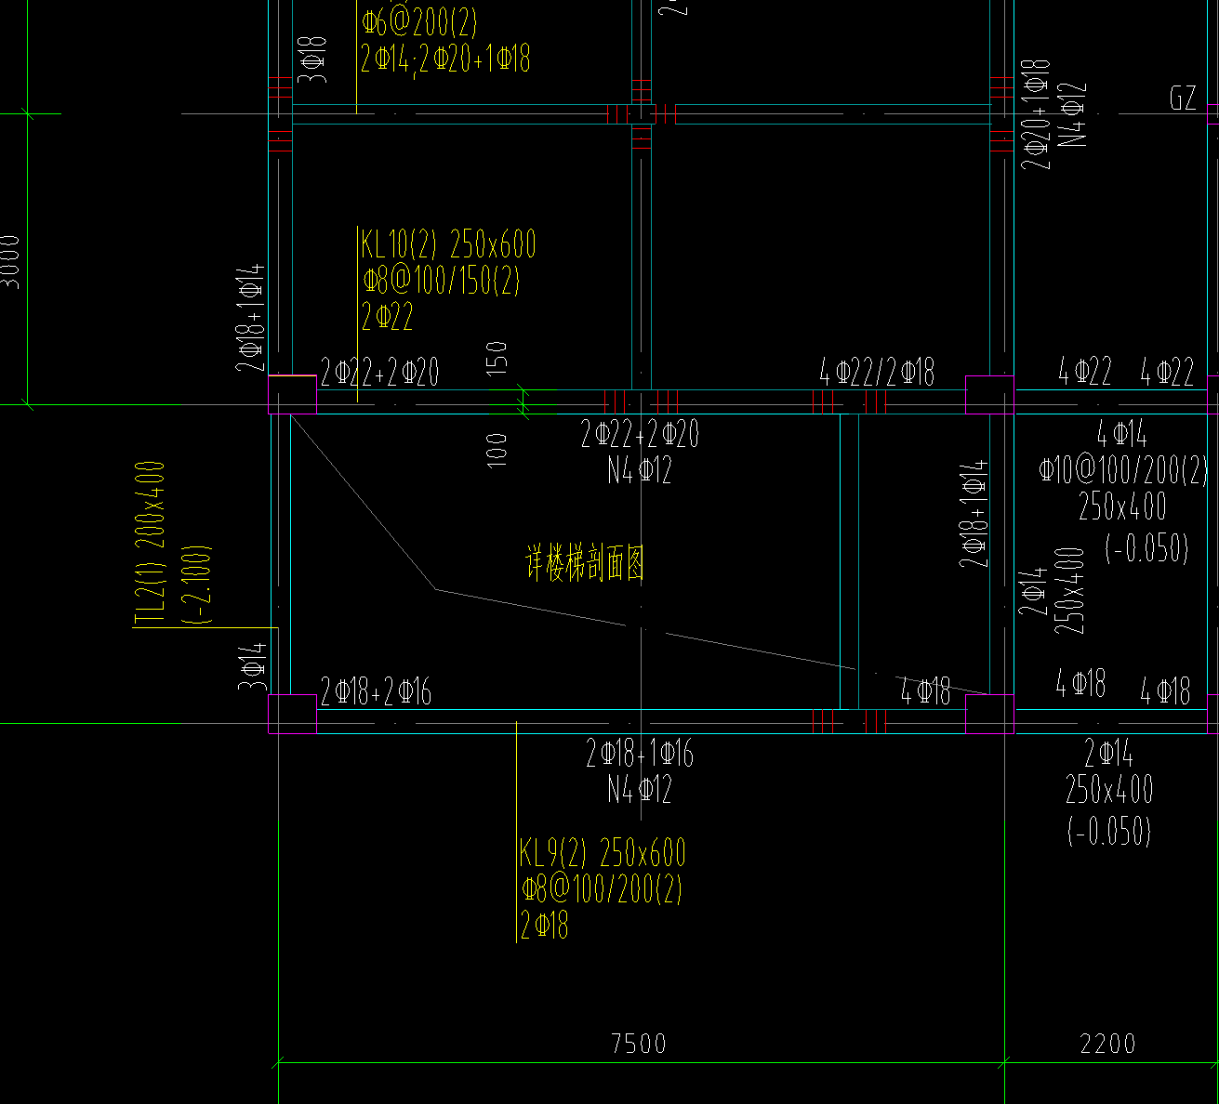Image resolution: width=1219 pixels, height=1104 pixels.
Task: Select the 3000 vertical dimension text
Action: [x=10, y=261]
